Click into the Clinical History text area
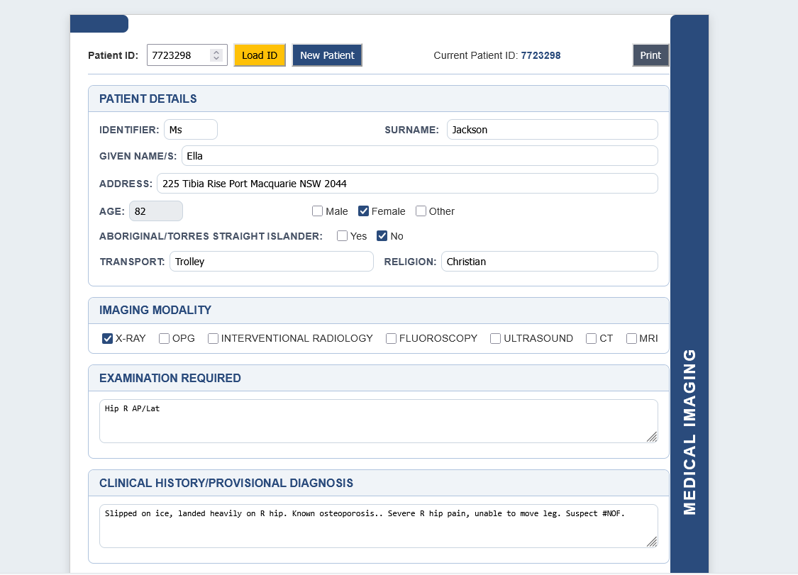 (379, 526)
